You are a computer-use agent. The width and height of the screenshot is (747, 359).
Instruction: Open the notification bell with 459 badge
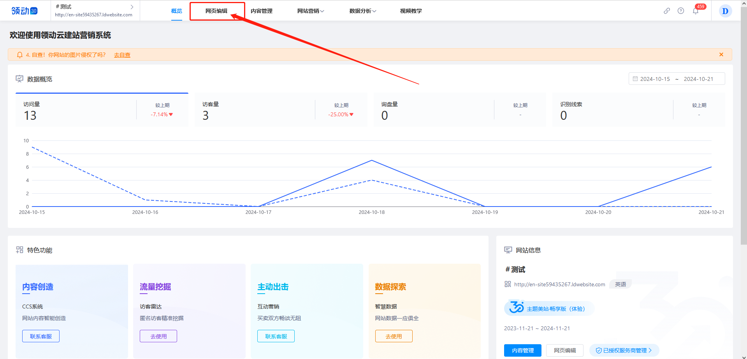[x=695, y=11]
